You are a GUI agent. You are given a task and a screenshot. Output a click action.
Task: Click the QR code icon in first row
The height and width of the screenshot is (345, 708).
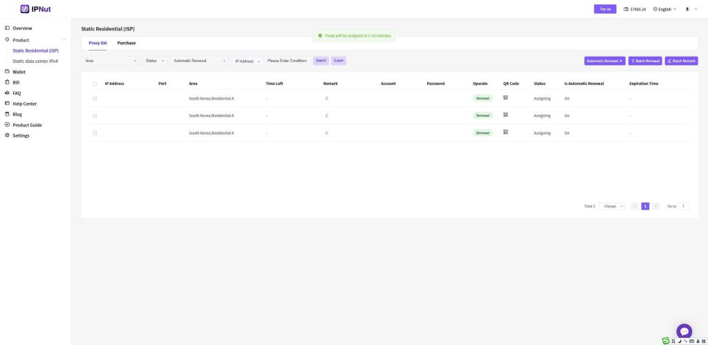pos(505,98)
